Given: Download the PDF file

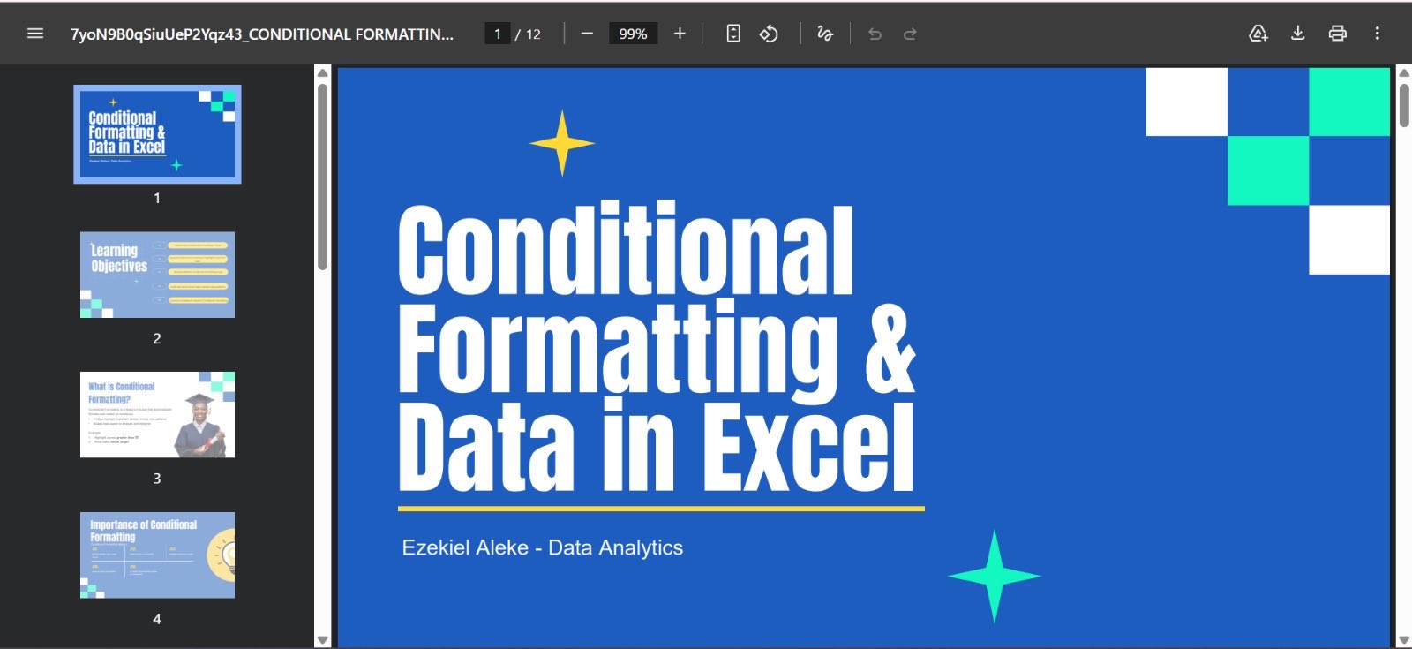Looking at the screenshot, I should point(1298,34).
